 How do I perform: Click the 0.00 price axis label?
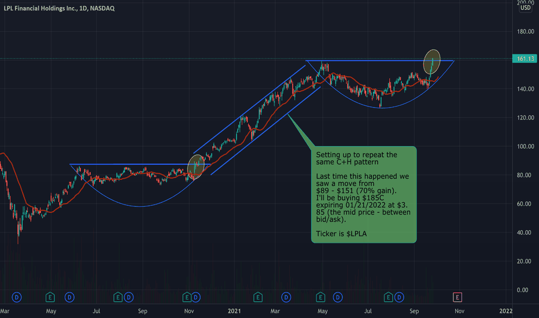[522, 290]
